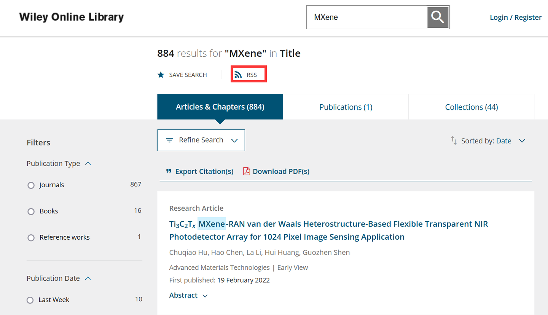Switch to the Collections (44) tab
The image size is (548, 315).
click(471, 107)
